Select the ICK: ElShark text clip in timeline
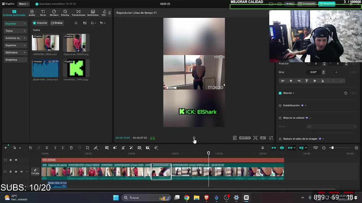 click(x=163, y=160)
